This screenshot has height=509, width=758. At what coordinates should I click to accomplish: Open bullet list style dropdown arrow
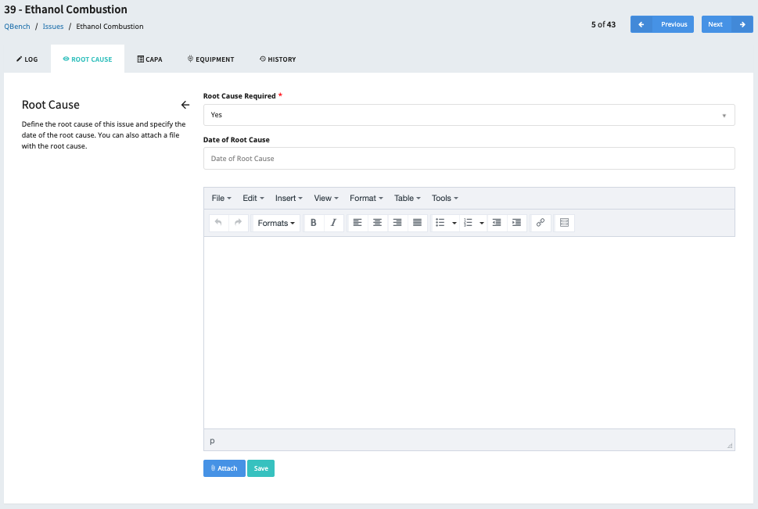tap(454, 223)
